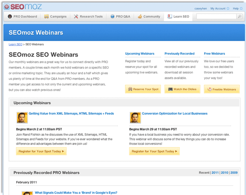
Task: Register for the March 29 webinar
Action: pos(155,151)
